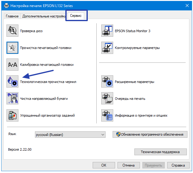Open Информация о принтере и опциях icon
193x173 pixels.
(x=107, y=115)
